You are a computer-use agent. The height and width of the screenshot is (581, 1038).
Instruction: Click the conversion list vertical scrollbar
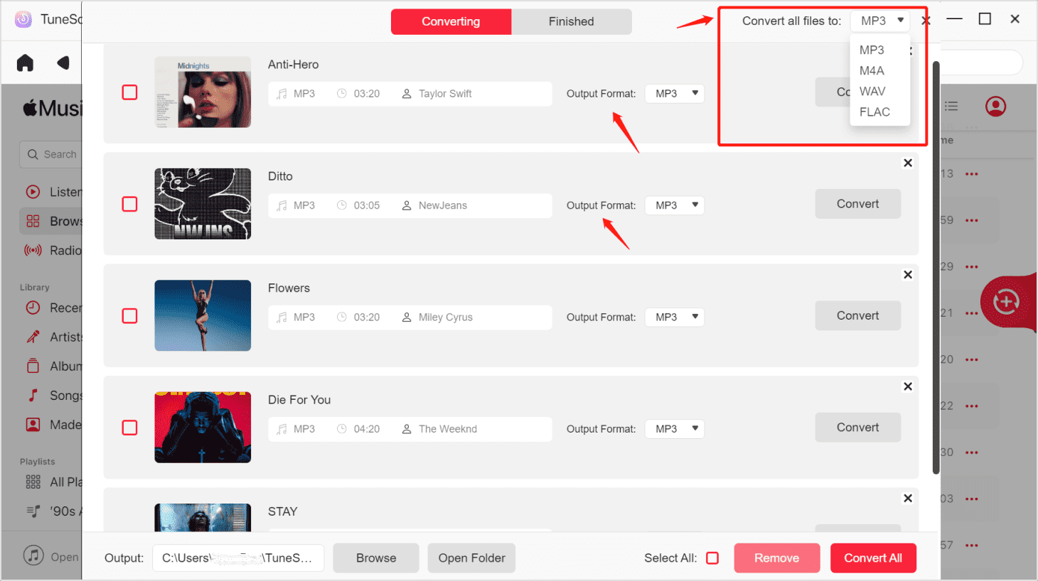pos(936,268)
